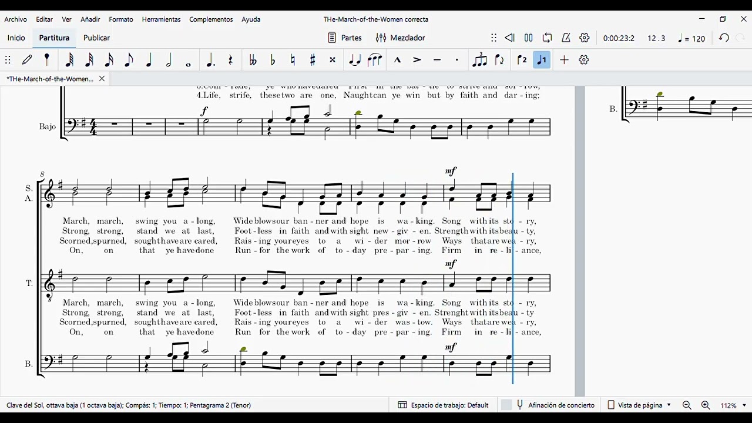Screen dimensions: 752x423
Task: Switch to the Publicar tab
Action: tap(96, 38)
